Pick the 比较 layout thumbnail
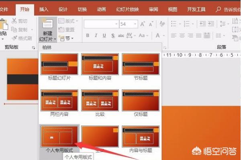Viewport: 241px width, 160px height. pyautogui.click(x=100, y=100)
